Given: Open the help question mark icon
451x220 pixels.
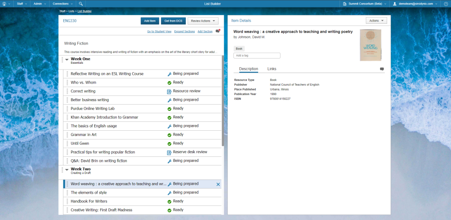Looking at the screenshot, I should coord(445,4).
